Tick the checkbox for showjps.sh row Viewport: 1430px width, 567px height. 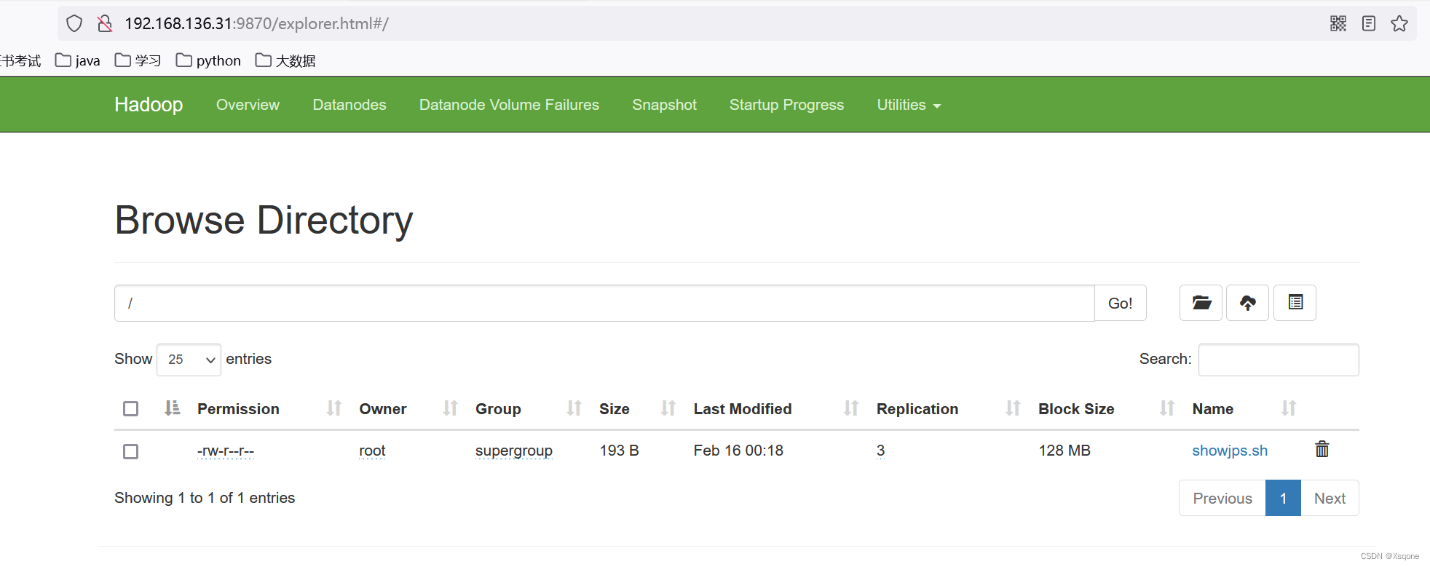[131, 451]
